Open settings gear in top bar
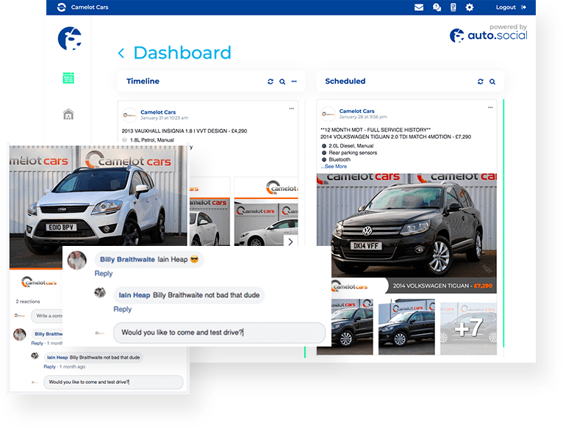 click(x=469, y=7)
